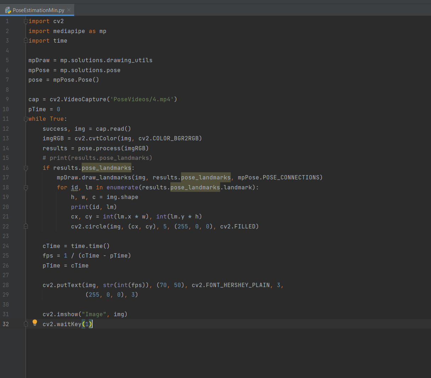431x378 pixels.
Task: Click 'img.shape' on line 19
Action: [x=122, y=197]
